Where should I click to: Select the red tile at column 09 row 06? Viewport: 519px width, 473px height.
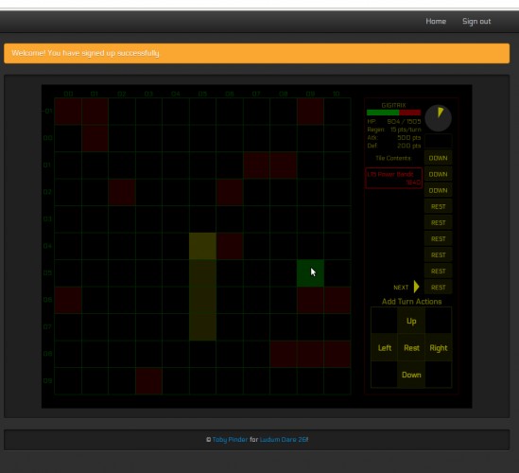pos(310,300)
